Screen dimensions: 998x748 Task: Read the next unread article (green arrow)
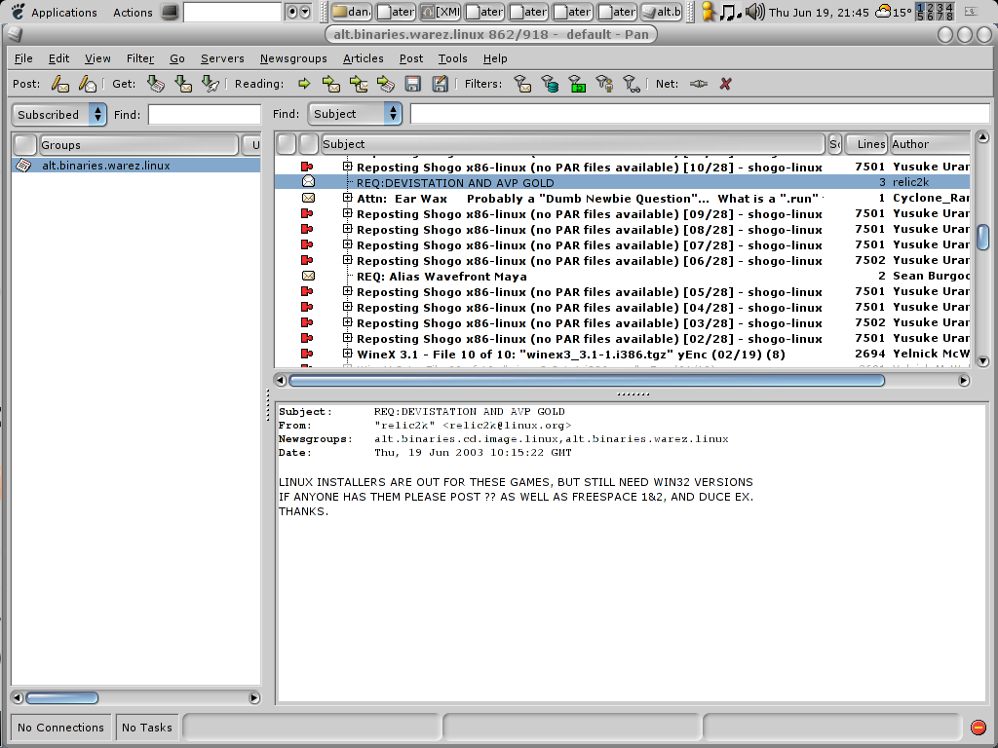click(x=304, y=84)
